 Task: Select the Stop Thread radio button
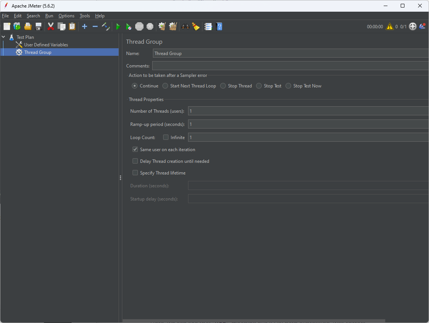223,86
